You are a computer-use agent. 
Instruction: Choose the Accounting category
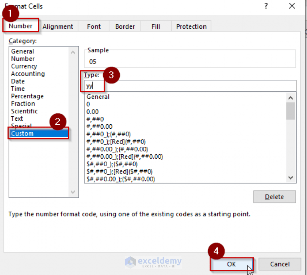tap(28, 74)
